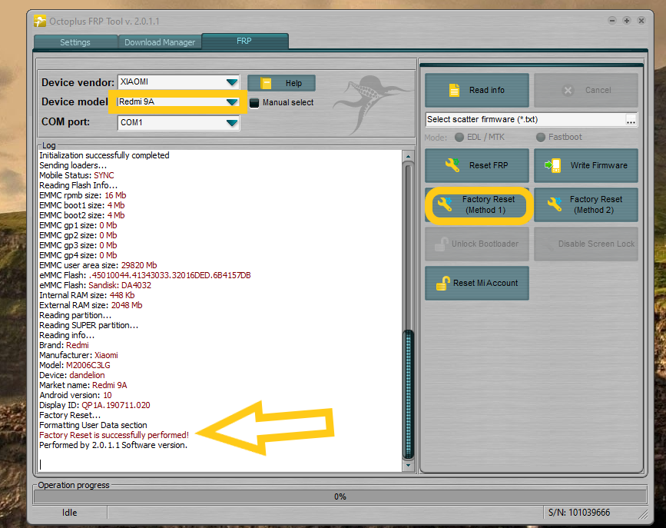Click the Reset Mi Account button
666x528 pixels.
tap(477, 283)
